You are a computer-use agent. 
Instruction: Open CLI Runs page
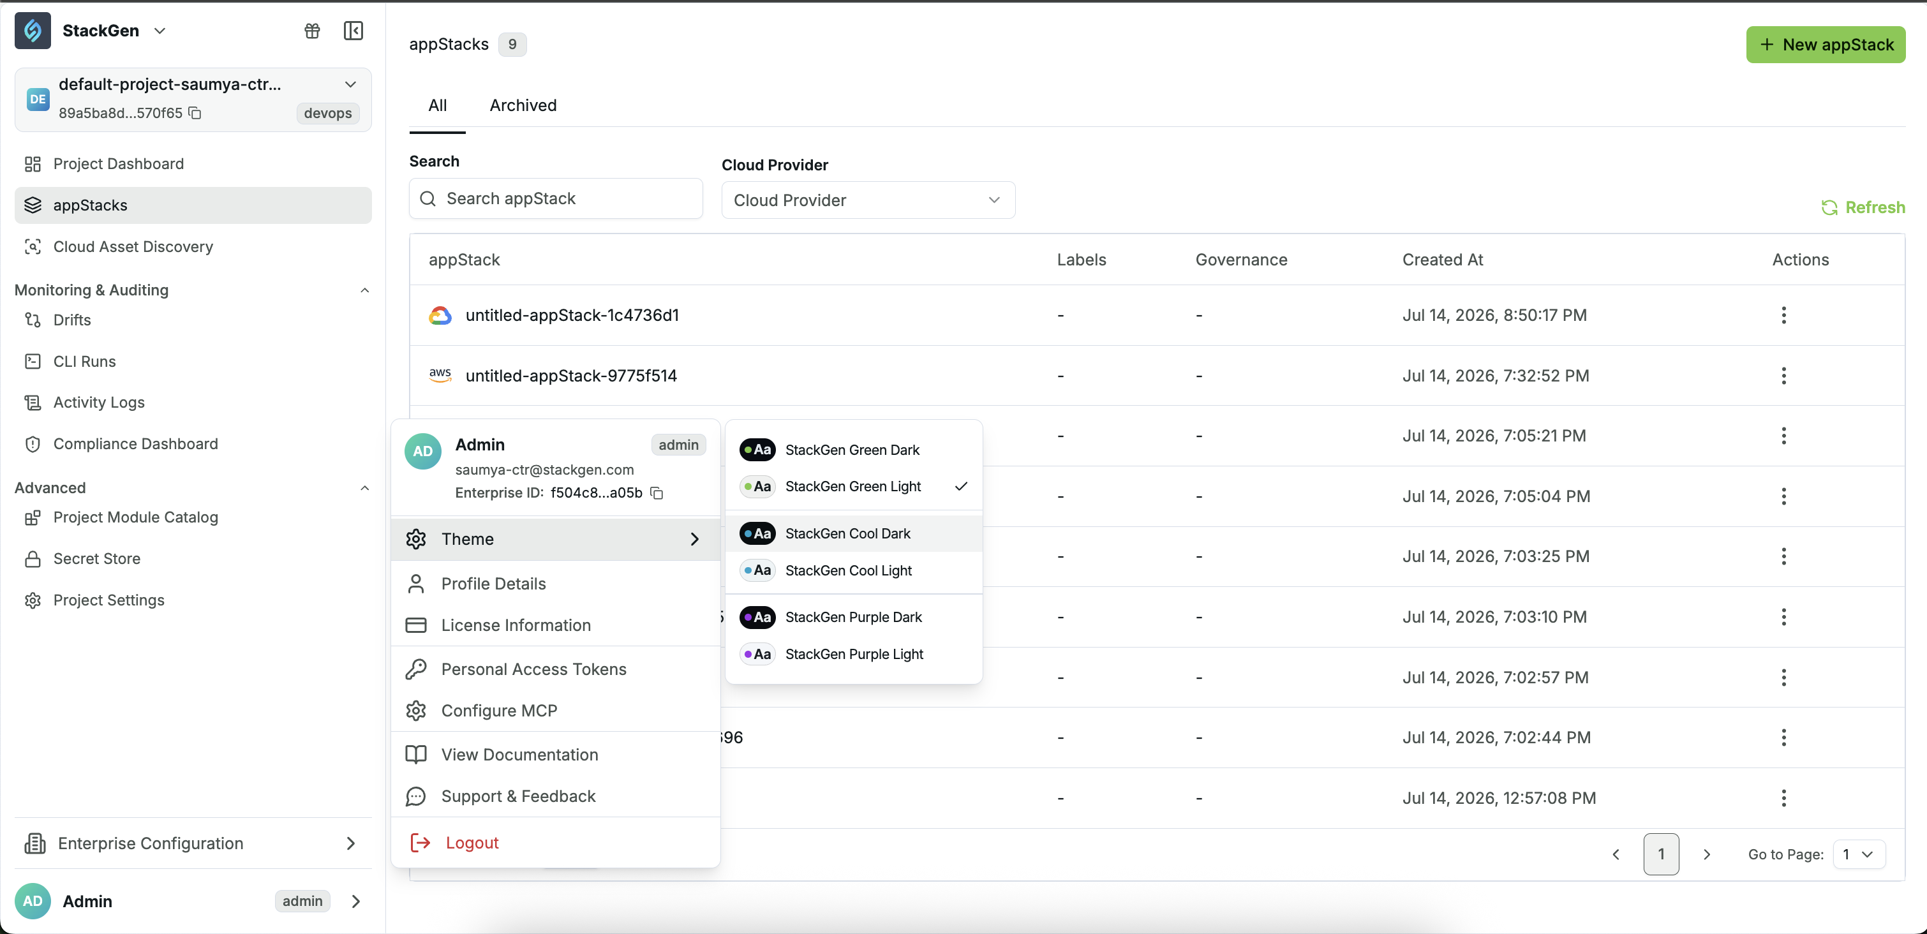pos(193,361)
